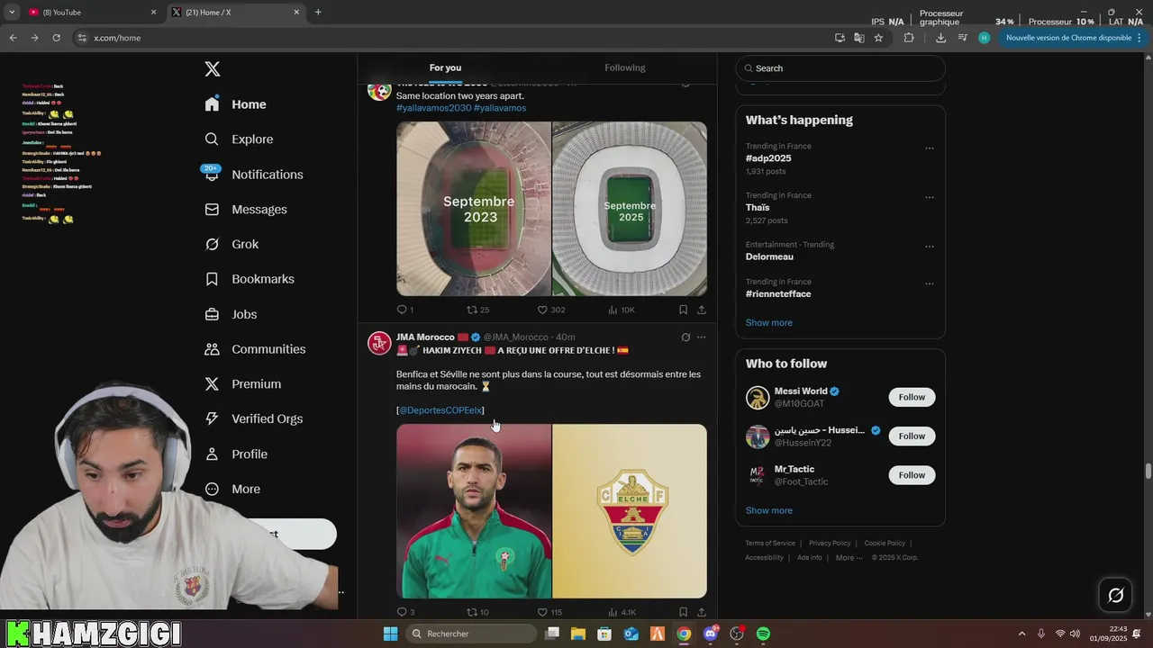The width and height of the screenshot is (1153, 648).
Task: Repost the Ziyech post with 10 reposts
Action: (477, 612)
